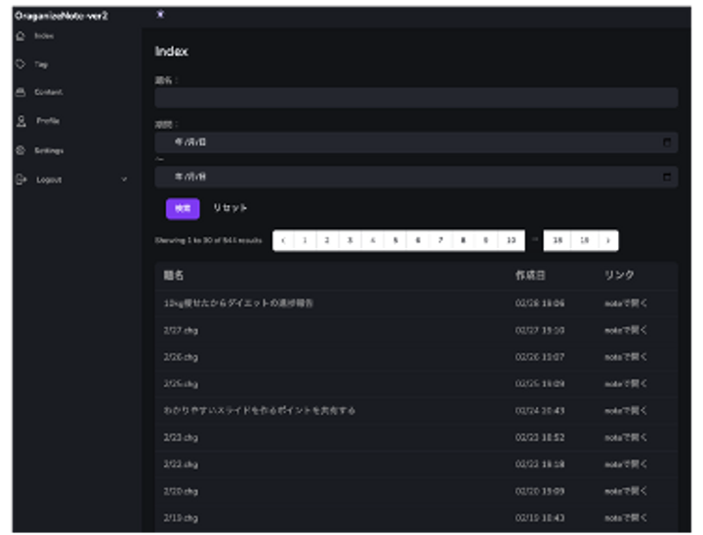Viewport: 703px width, 535px height.
Task: Click the リンク column header
Action: [619, 275]
